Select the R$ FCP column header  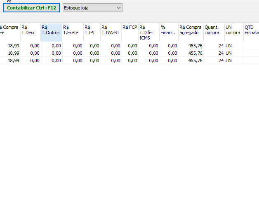[x=130, y=32]
